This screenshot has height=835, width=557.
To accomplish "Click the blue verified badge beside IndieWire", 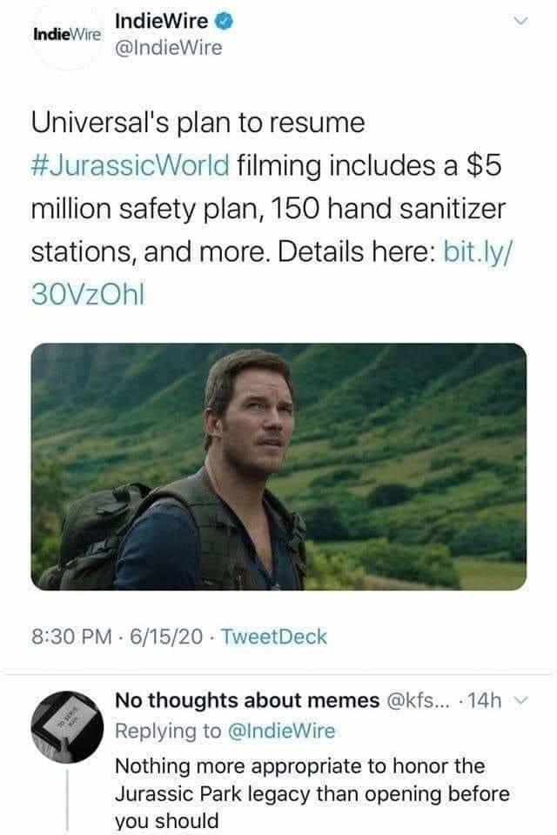I will click(224, 21).
